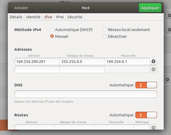The height and width of the screenshot is (135, 171).
Task: Switch to the Détails tab
Action: (x=16, y=17)
